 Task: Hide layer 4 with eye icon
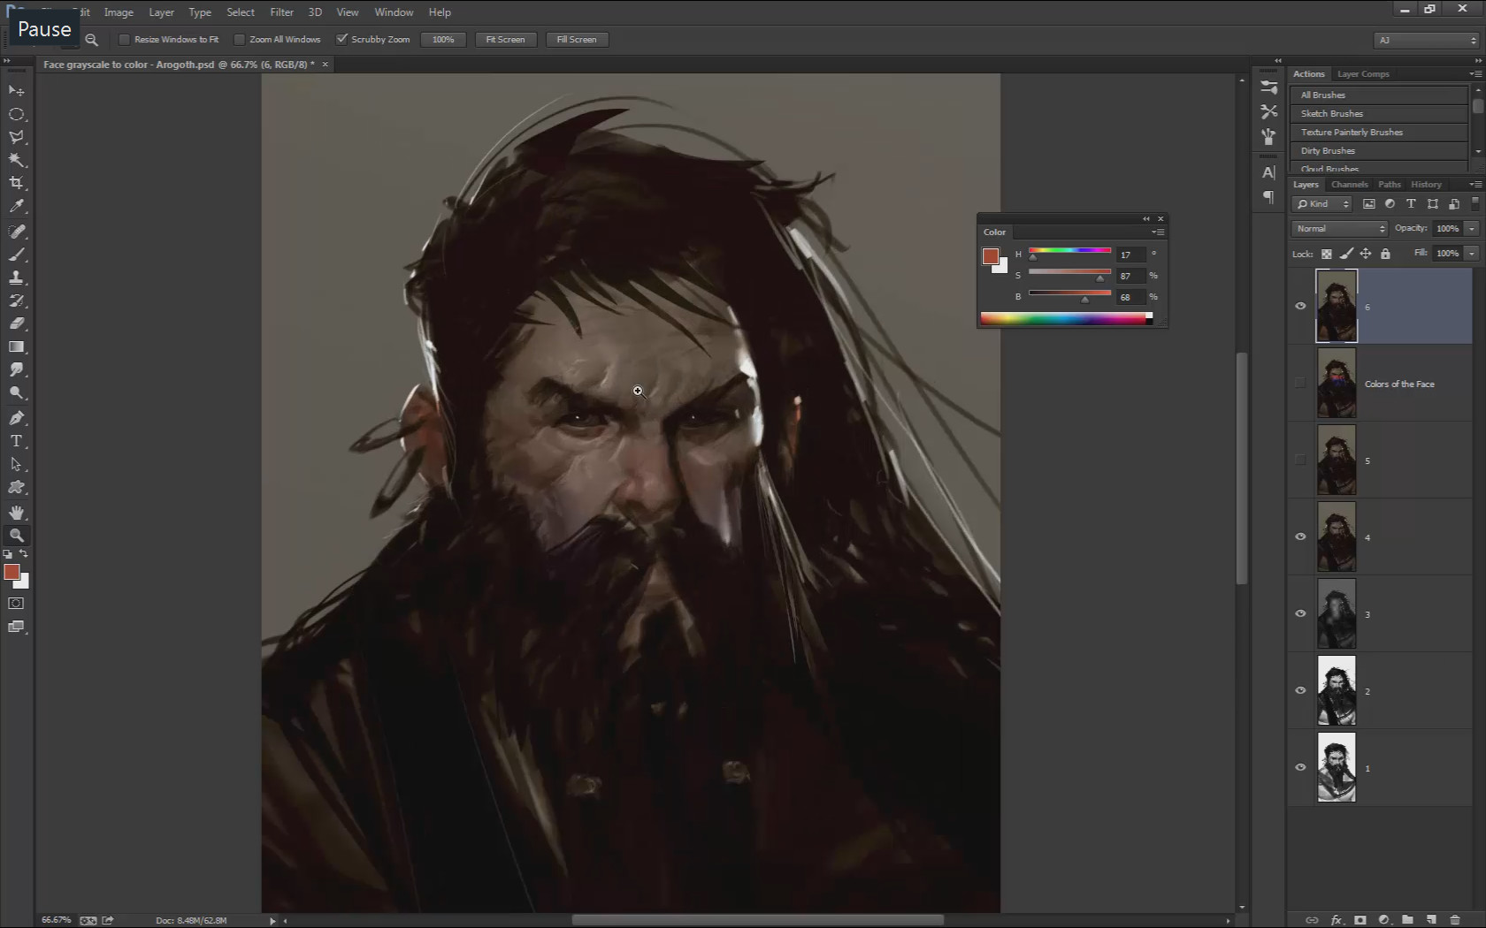[x=1300, y=536]
